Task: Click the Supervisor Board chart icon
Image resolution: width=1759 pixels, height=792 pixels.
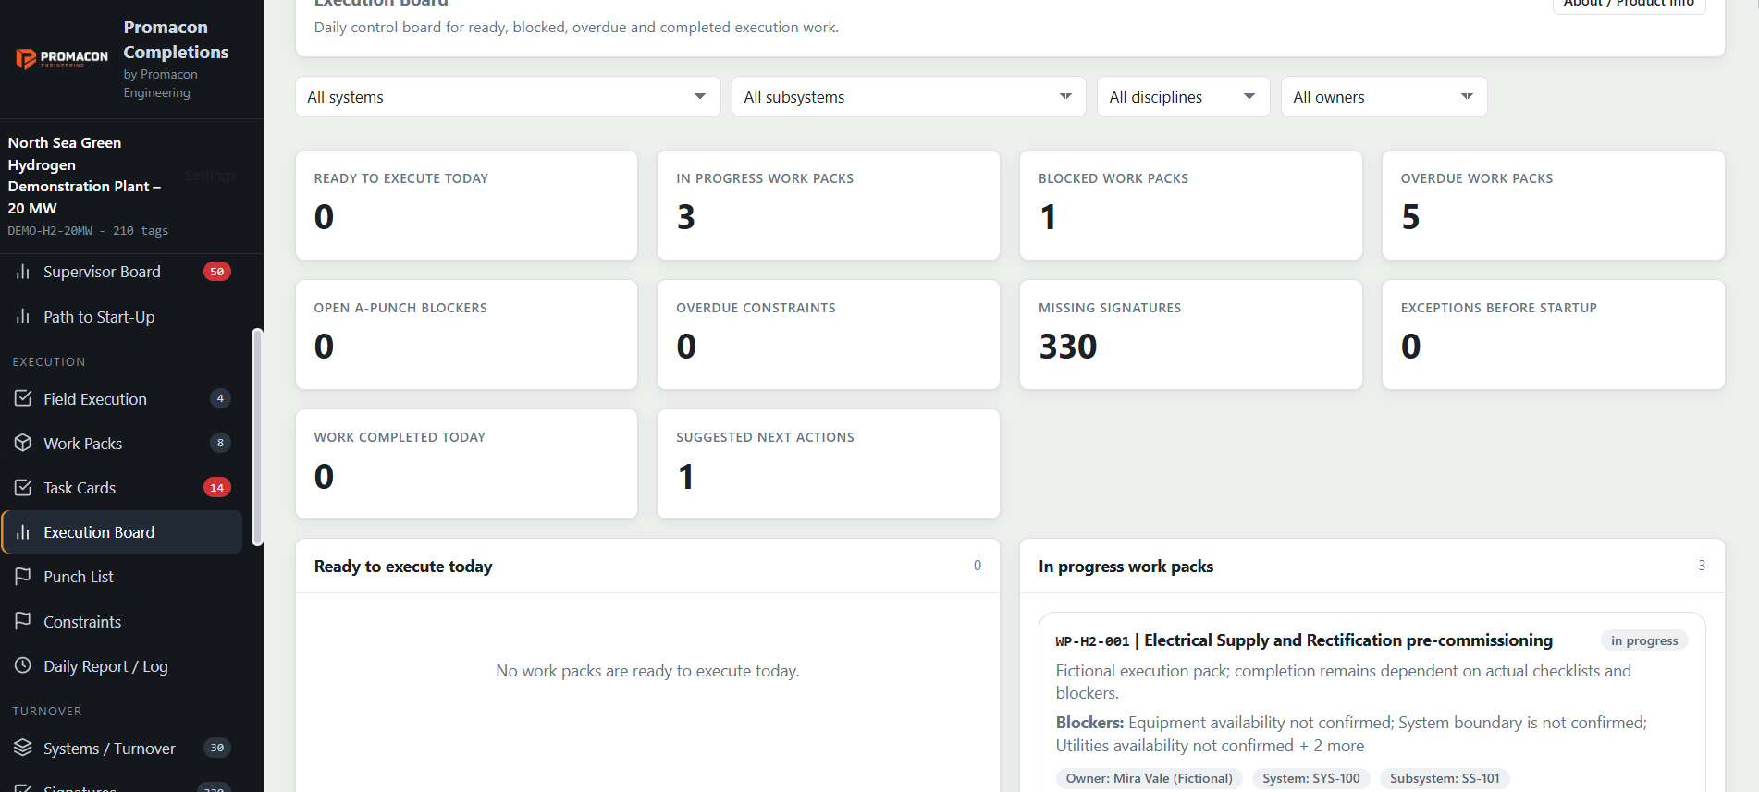Action: click(23, 272)
